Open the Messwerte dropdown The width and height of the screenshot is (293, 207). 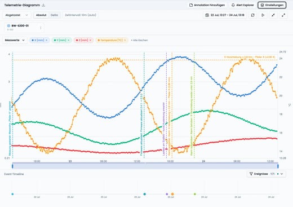pyautogui.click(x=15, y=40)
